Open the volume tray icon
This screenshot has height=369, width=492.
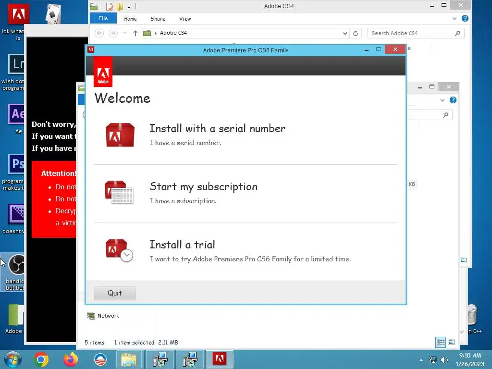[x=444, y=360]
